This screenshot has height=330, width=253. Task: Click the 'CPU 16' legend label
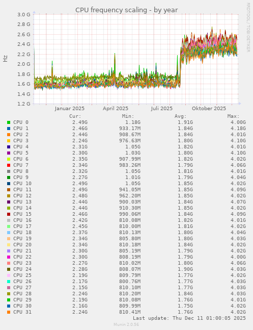22,220
